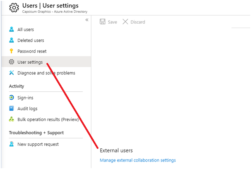Open Sign-ins activity
This screenshot has height=169, width=251.
[x=25, y=98]
